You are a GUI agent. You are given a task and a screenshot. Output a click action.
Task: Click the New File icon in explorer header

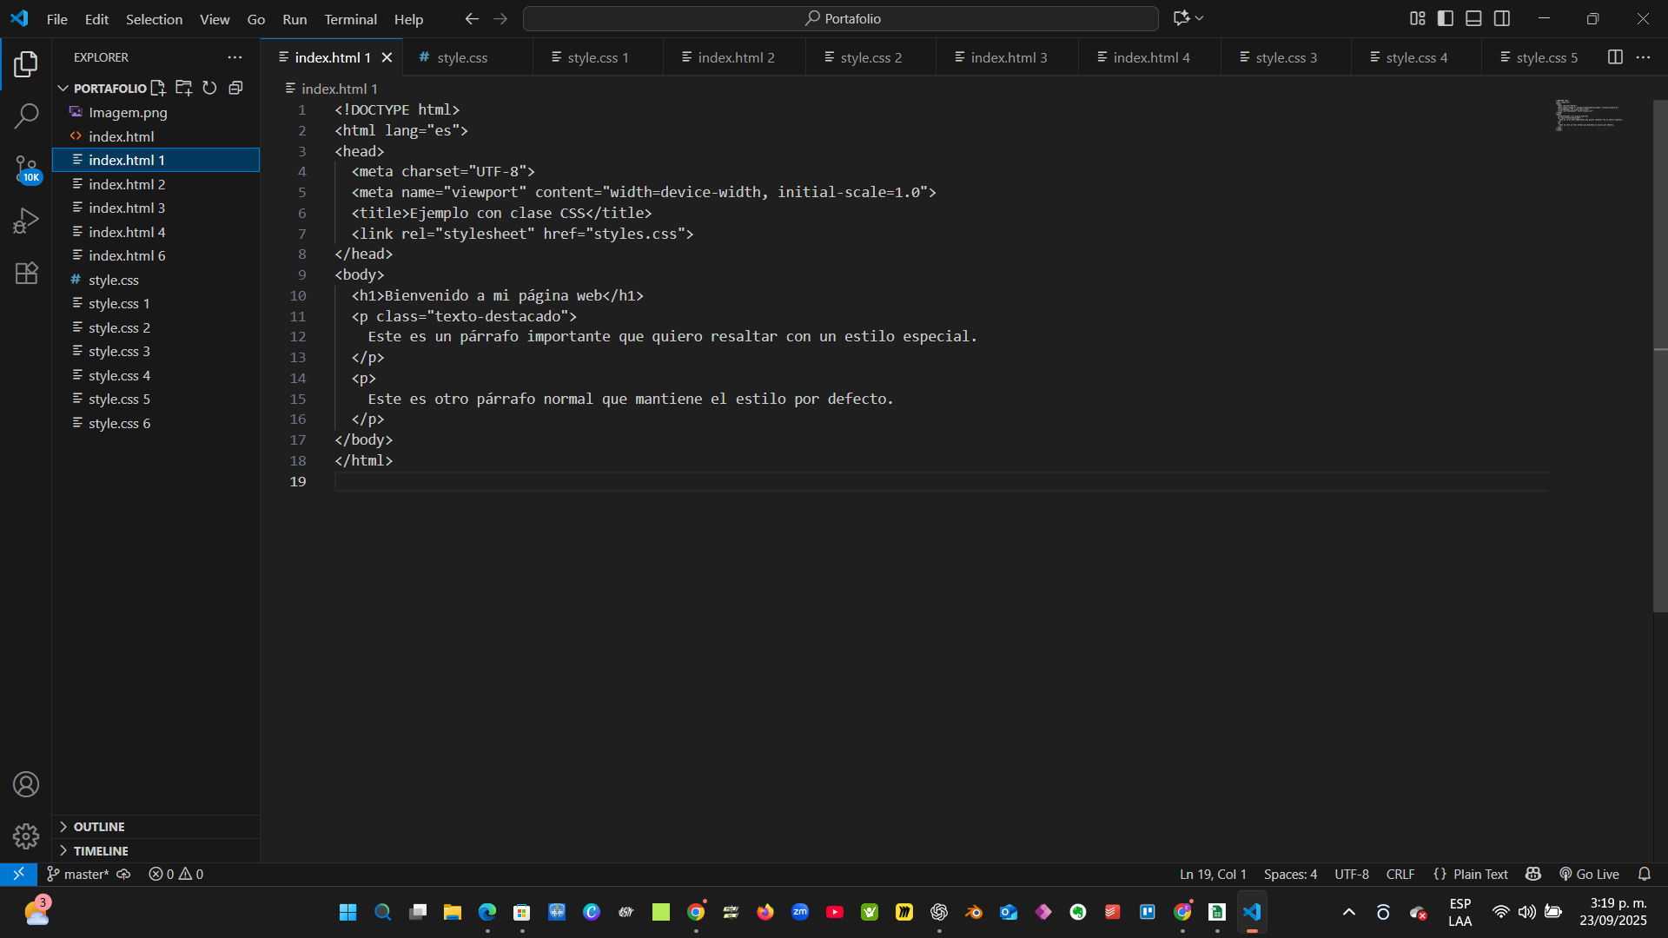click(x=158, y=88)
